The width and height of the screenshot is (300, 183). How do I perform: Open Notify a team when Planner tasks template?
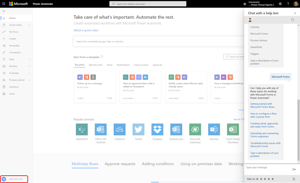pyautogui.click(x=186, y=87)
